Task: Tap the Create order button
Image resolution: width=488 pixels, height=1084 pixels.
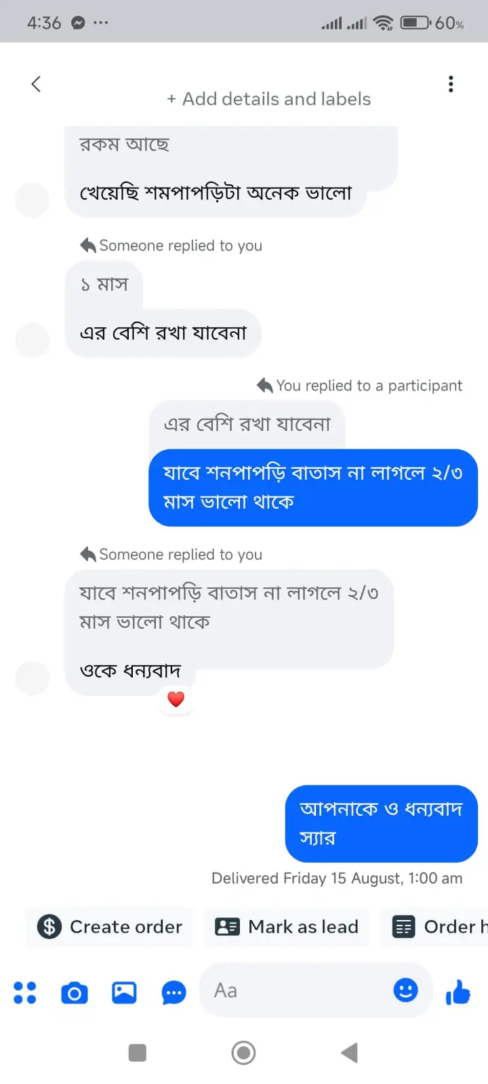Action: tap(110, 927)
